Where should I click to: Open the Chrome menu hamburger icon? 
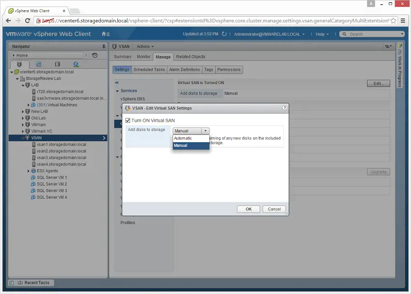403,21
